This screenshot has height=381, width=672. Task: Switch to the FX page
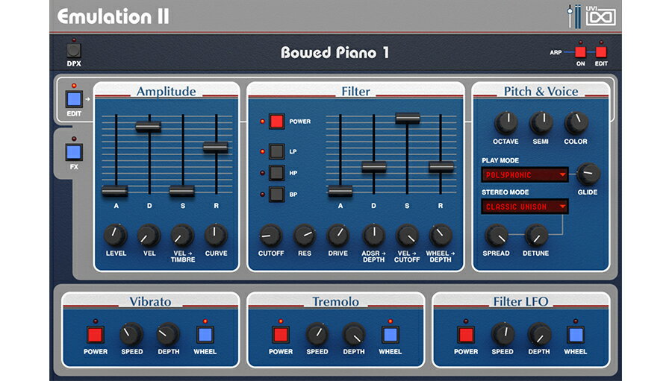click(73, 153)
